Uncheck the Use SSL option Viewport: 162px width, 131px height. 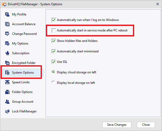[x=54, y=62]
